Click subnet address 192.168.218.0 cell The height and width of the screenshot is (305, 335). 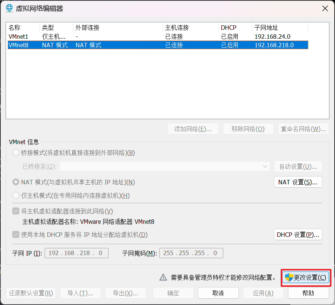point(274,45)
